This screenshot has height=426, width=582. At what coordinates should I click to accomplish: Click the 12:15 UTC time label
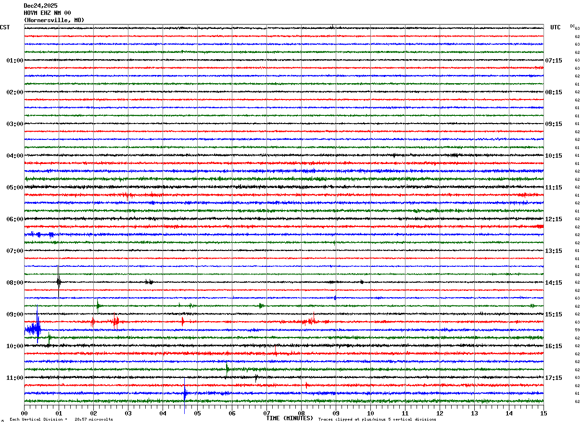pos(554,219)
